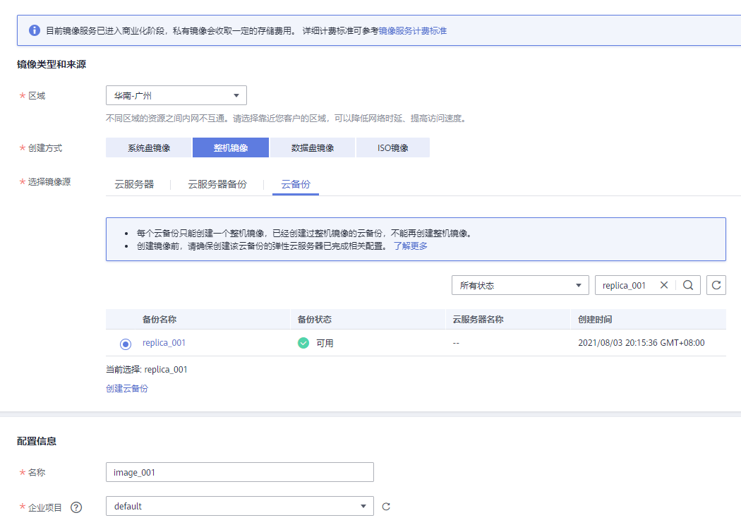Click the 当前选择: replica_001 text
Image resolution: width=741 pixels, height=525 pixels.
(147, 370)
